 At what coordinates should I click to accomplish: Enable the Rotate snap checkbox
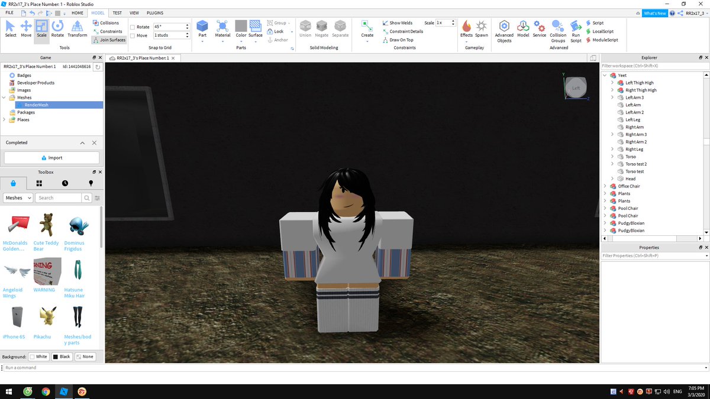click(x=133, y=27)
